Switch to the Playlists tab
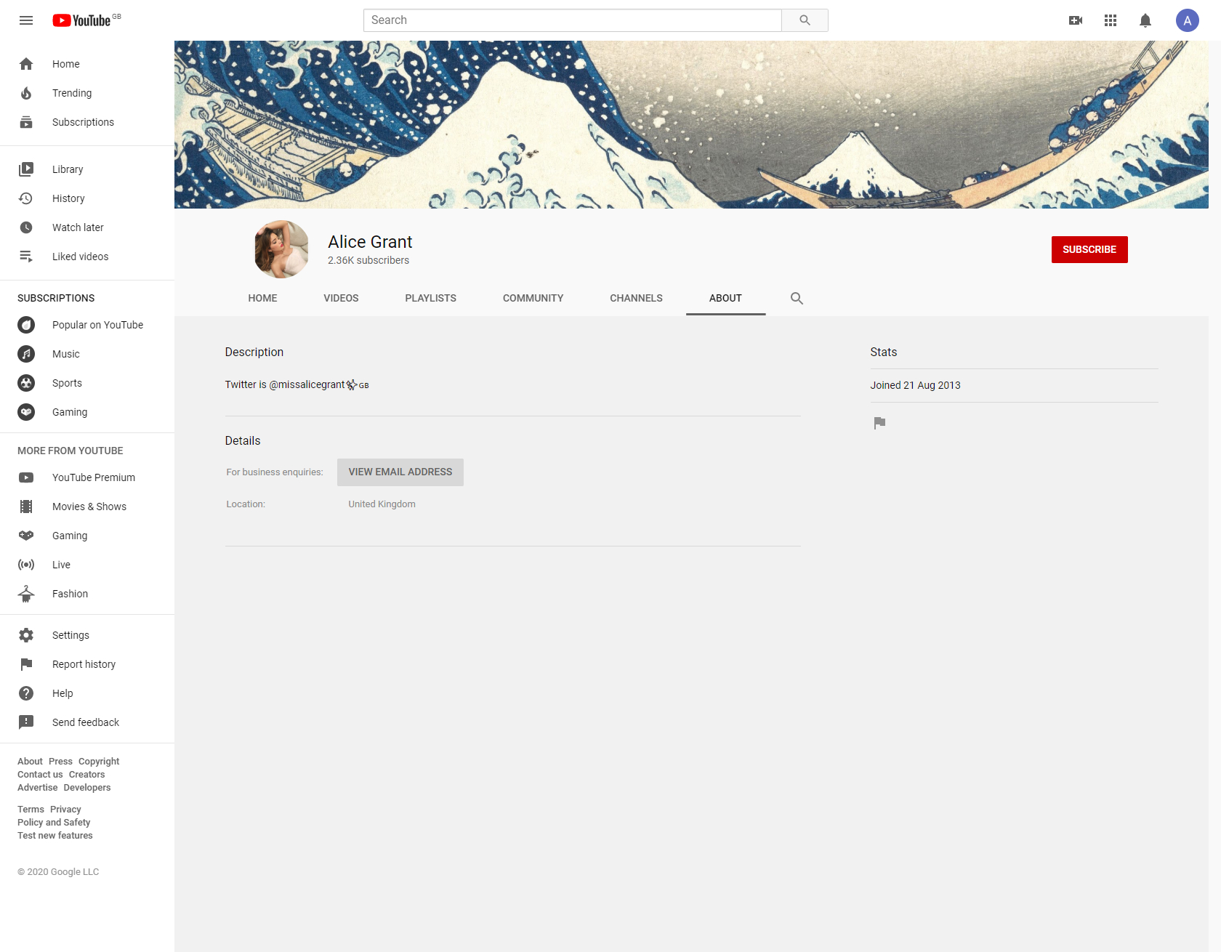Screen dimensions: 1221x952 click(430, 298)
